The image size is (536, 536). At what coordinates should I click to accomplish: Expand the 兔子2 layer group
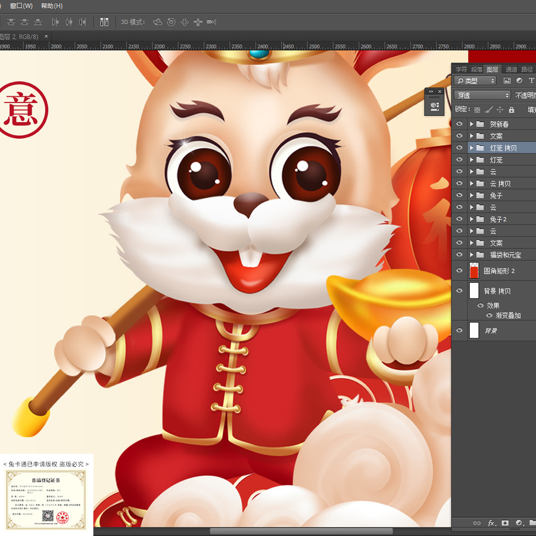tap(472, 219)
